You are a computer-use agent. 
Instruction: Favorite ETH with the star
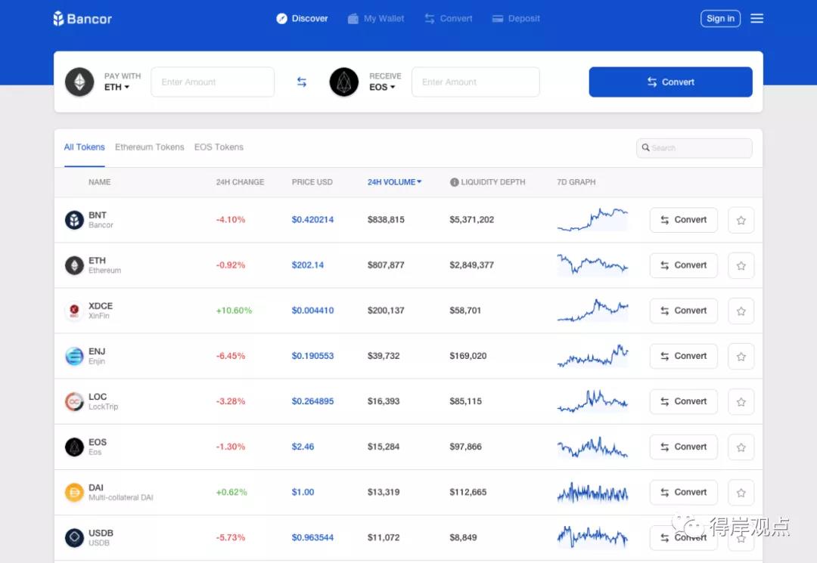[741, 265]
